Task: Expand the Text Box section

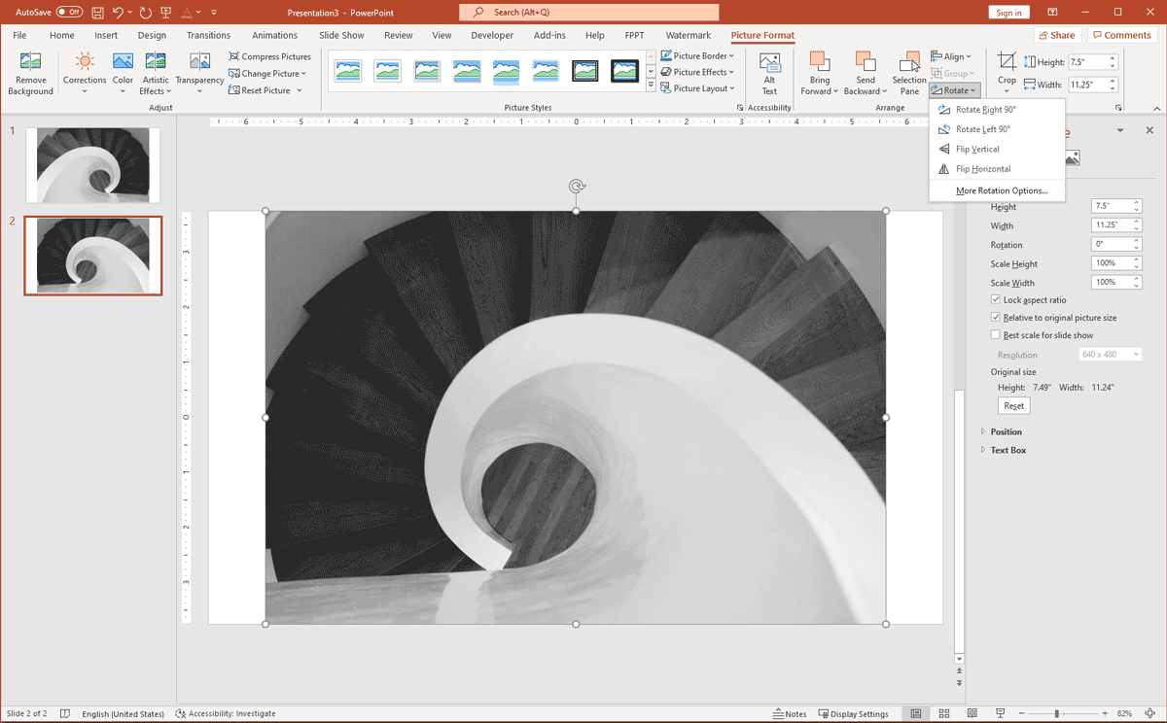Action: point(1008,450)
